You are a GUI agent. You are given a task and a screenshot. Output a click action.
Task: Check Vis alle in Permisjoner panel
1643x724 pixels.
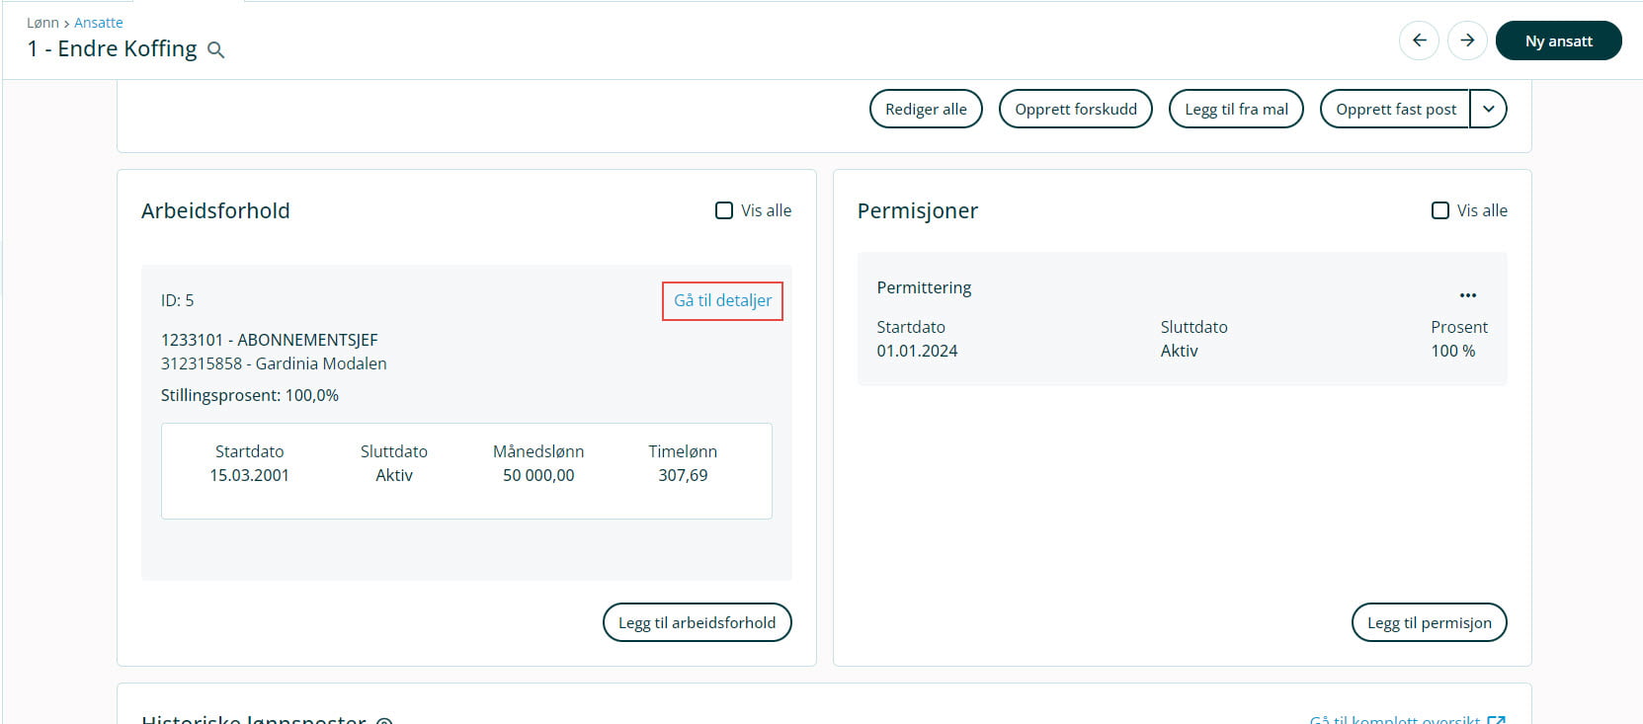point(1440,210)
